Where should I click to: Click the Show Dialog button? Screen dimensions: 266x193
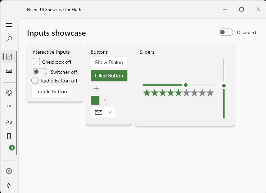click(109, 62)
